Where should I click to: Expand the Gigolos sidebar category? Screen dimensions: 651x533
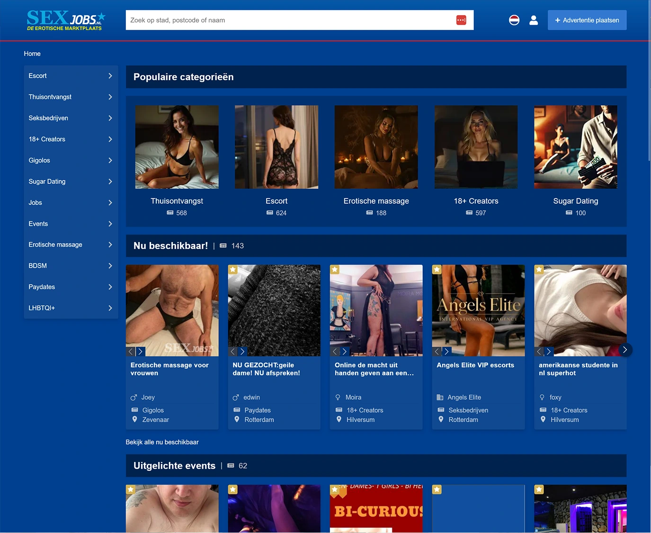tap(71, 160)
